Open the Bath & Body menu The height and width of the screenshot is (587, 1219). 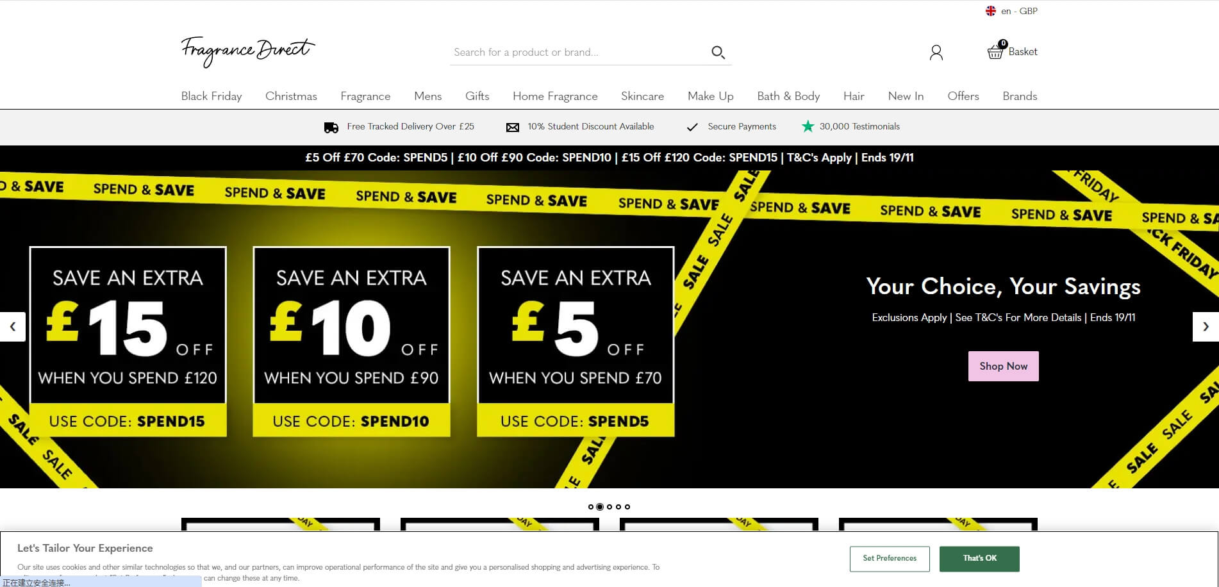[x=788, y=96]
